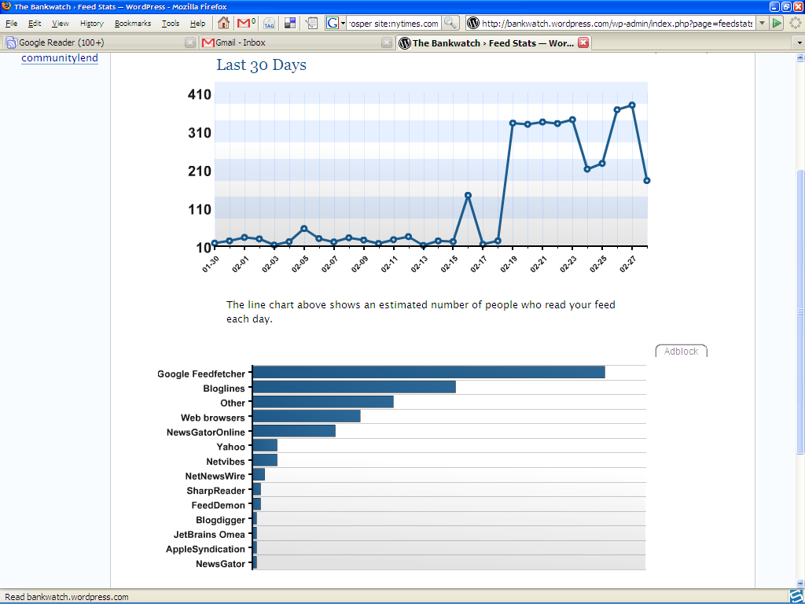Close The Bankwatch Feed Stats tab

point(583,42)
